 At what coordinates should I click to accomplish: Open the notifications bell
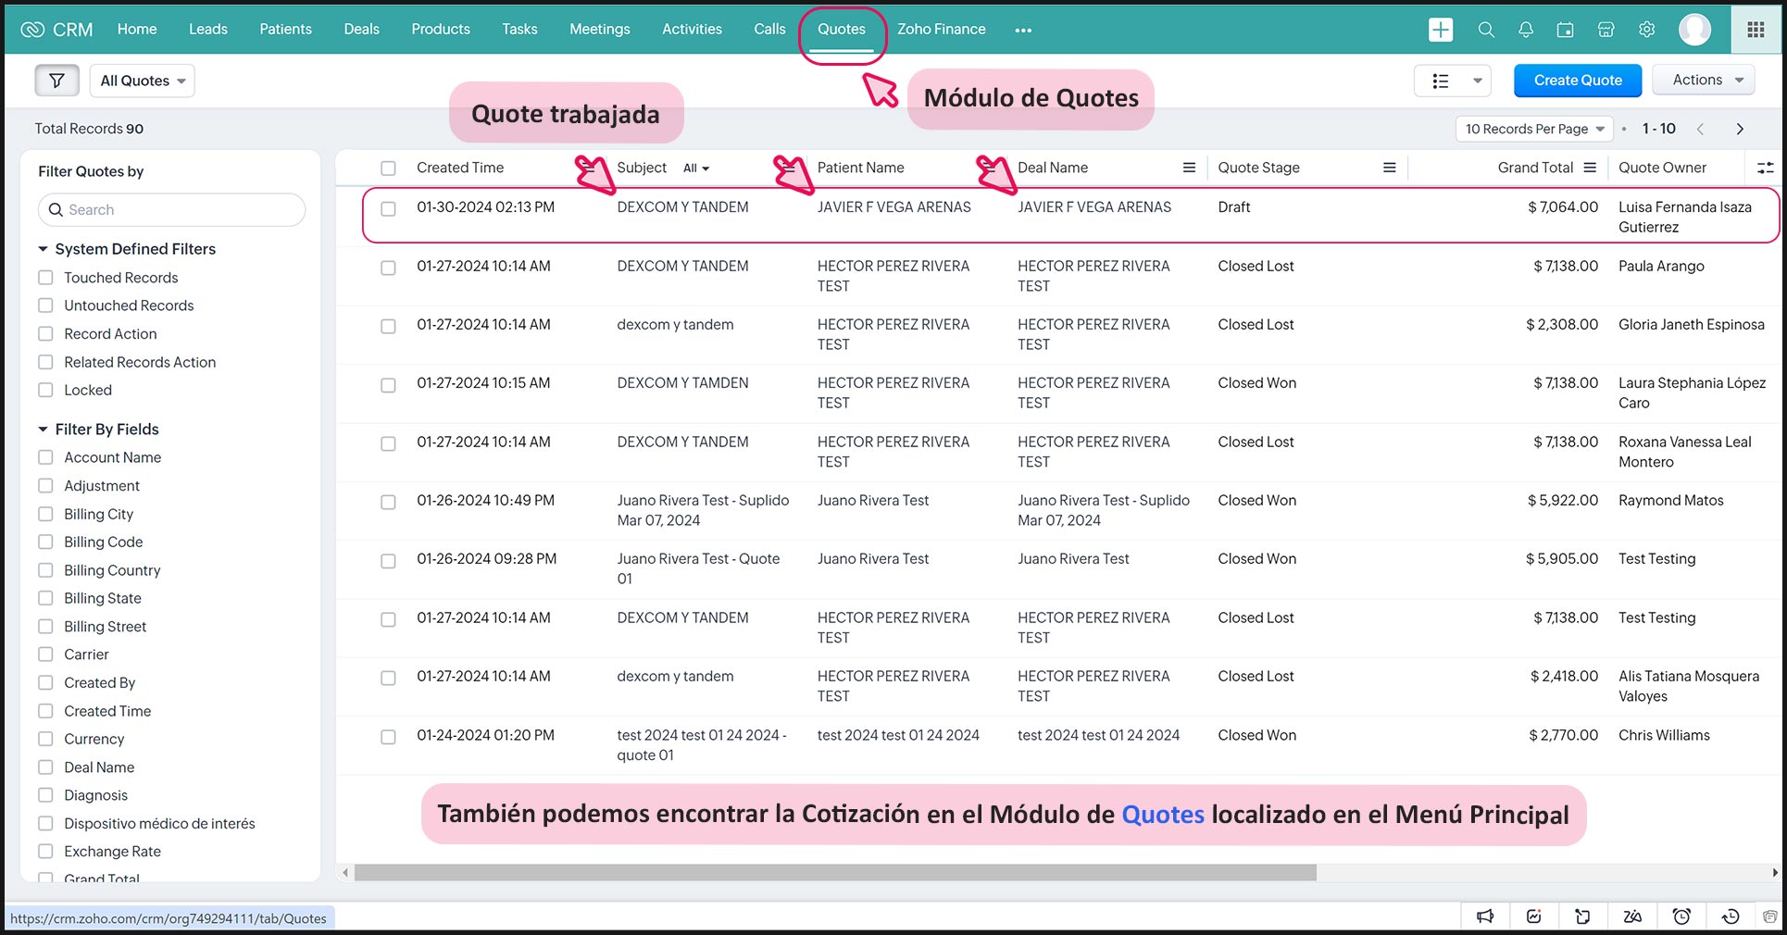click(x=1526, y=30)
